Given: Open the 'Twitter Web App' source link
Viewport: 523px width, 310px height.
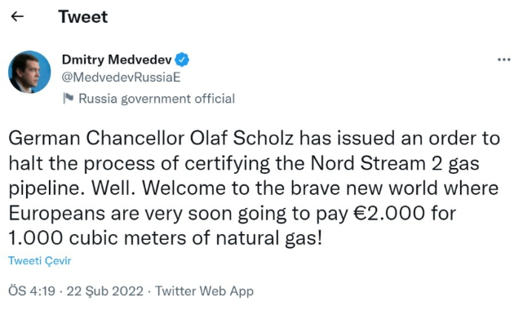Looking at the screenshot, I should click(204, 291).
